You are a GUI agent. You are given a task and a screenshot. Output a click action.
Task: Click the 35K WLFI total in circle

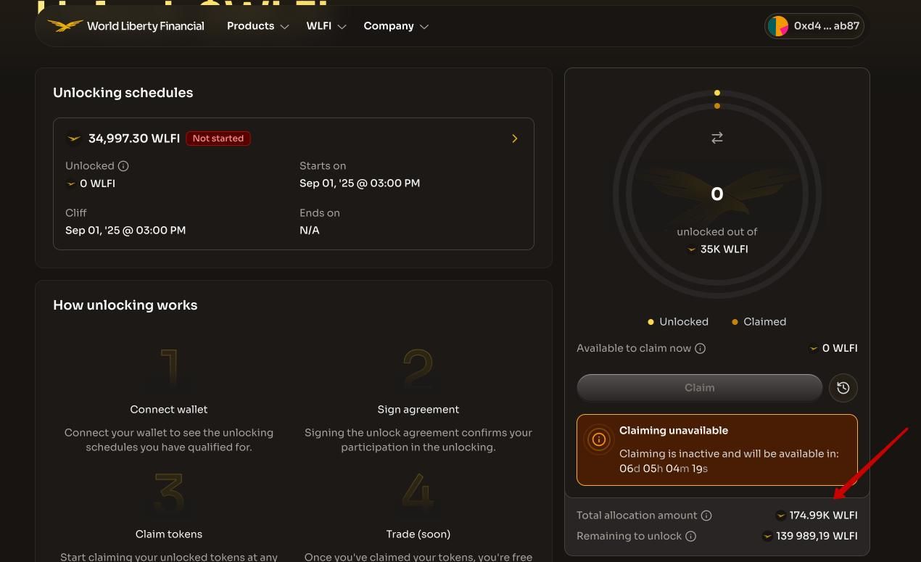(724, 249)
